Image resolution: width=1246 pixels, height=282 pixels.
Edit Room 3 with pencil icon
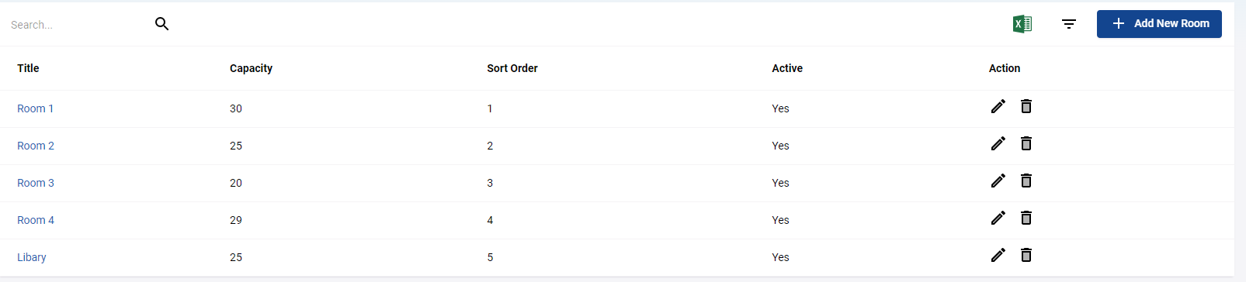pyautogui.click(x=998, y=181)
